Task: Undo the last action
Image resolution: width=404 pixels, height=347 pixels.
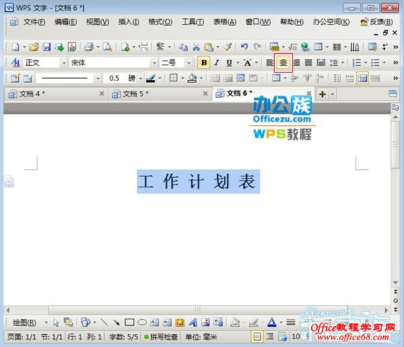Action: (244, 47)
